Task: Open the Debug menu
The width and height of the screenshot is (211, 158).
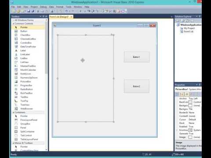Action: click(44, 7)
